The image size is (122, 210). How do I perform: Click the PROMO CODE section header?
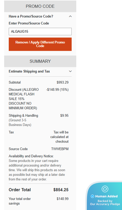40,6
